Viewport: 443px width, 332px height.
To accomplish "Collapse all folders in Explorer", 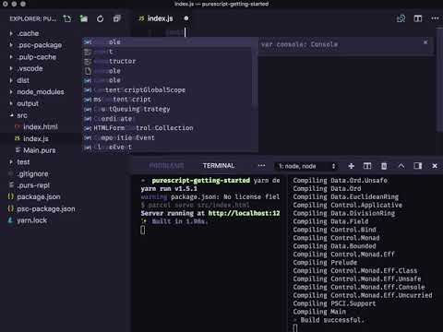I will click(116, 18).
